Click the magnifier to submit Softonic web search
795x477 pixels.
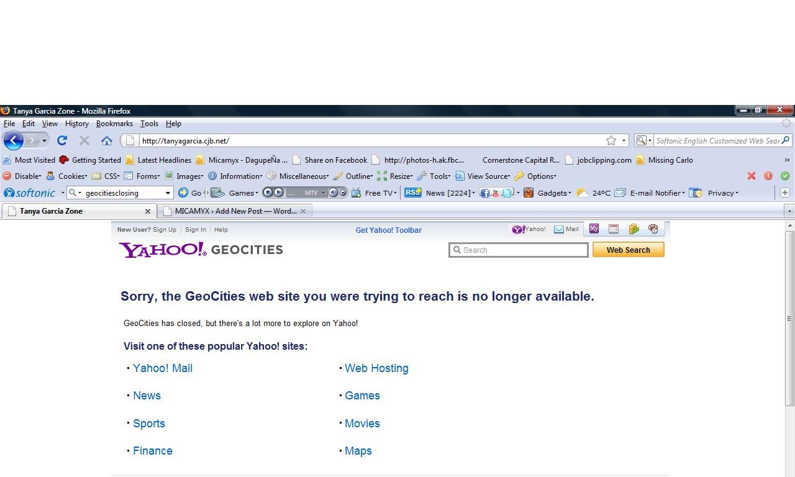786,140
